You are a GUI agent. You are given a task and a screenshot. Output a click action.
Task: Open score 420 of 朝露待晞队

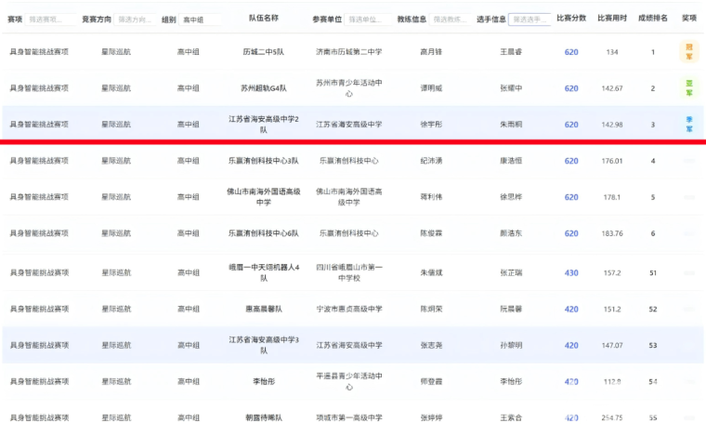tap(571, 417)
